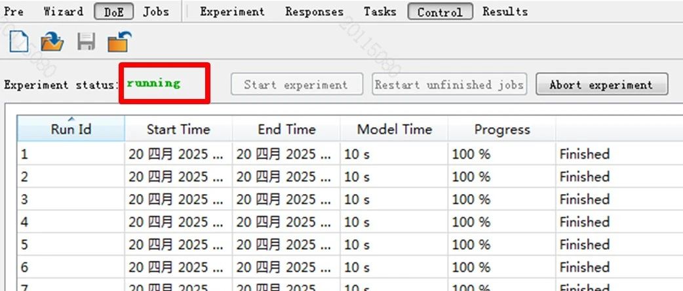Viewport: 683px width, 291px height.
Task: Select Run Id 3 cell
Action: click(71, 199)
